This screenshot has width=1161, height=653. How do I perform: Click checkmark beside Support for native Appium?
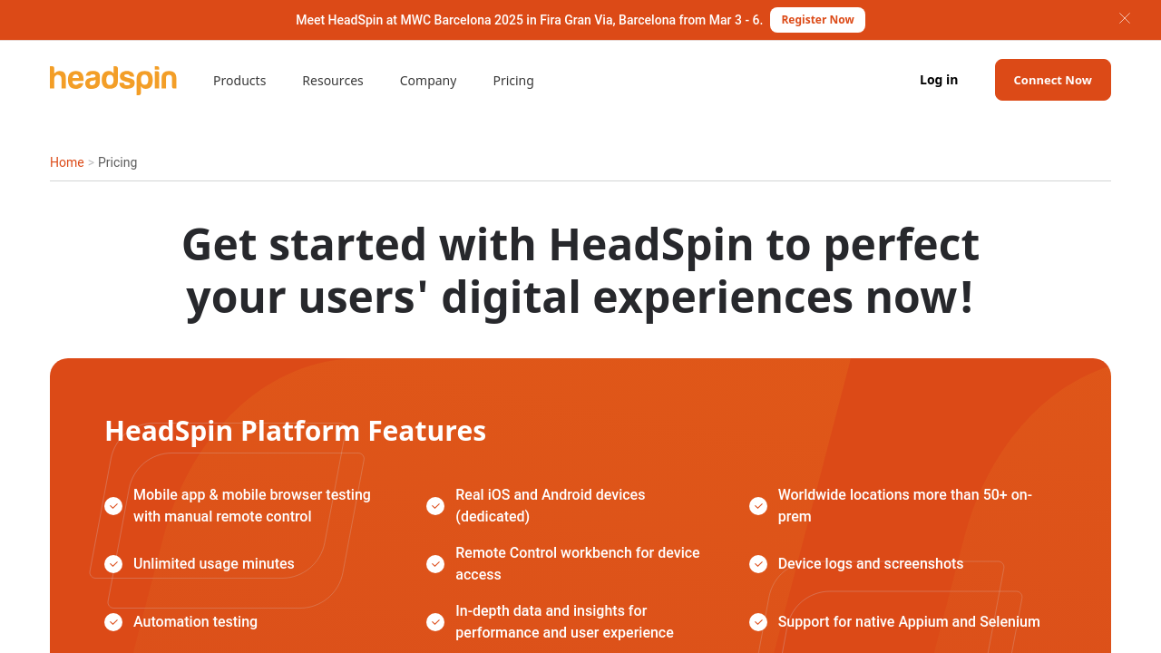[758, 622]
